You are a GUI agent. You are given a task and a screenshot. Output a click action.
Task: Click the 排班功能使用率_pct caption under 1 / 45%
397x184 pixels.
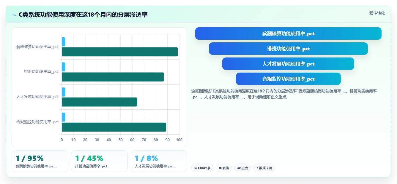click(91, 166)
